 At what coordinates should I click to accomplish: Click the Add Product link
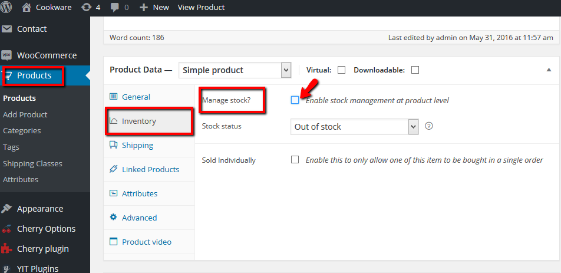coord(25,114)
